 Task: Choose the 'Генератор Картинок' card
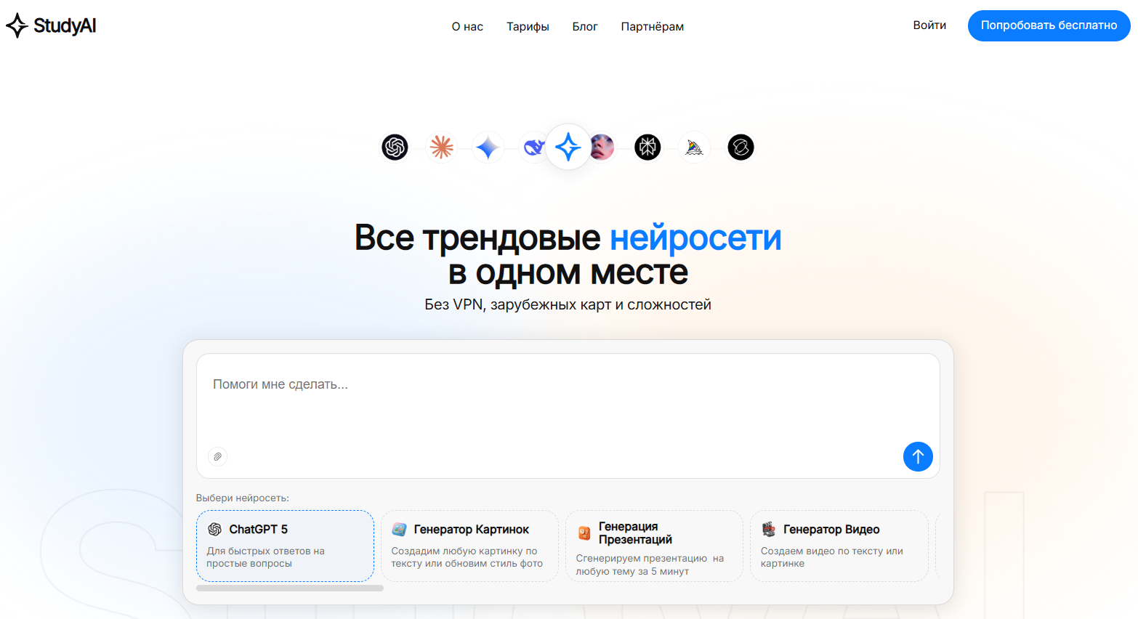(469, 546)
